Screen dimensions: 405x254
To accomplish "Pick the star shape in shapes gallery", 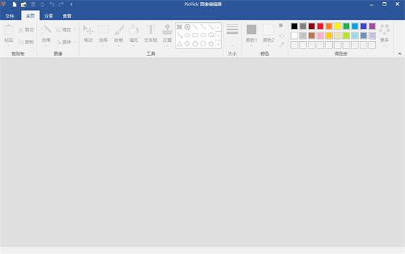I will point(211,44).
